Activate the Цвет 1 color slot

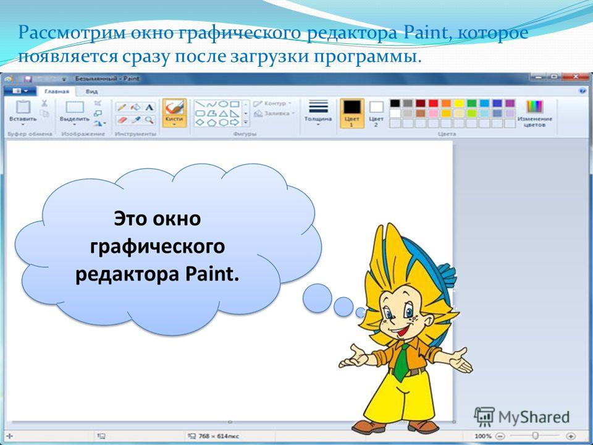pyautogui.click(x=351, y=112)
